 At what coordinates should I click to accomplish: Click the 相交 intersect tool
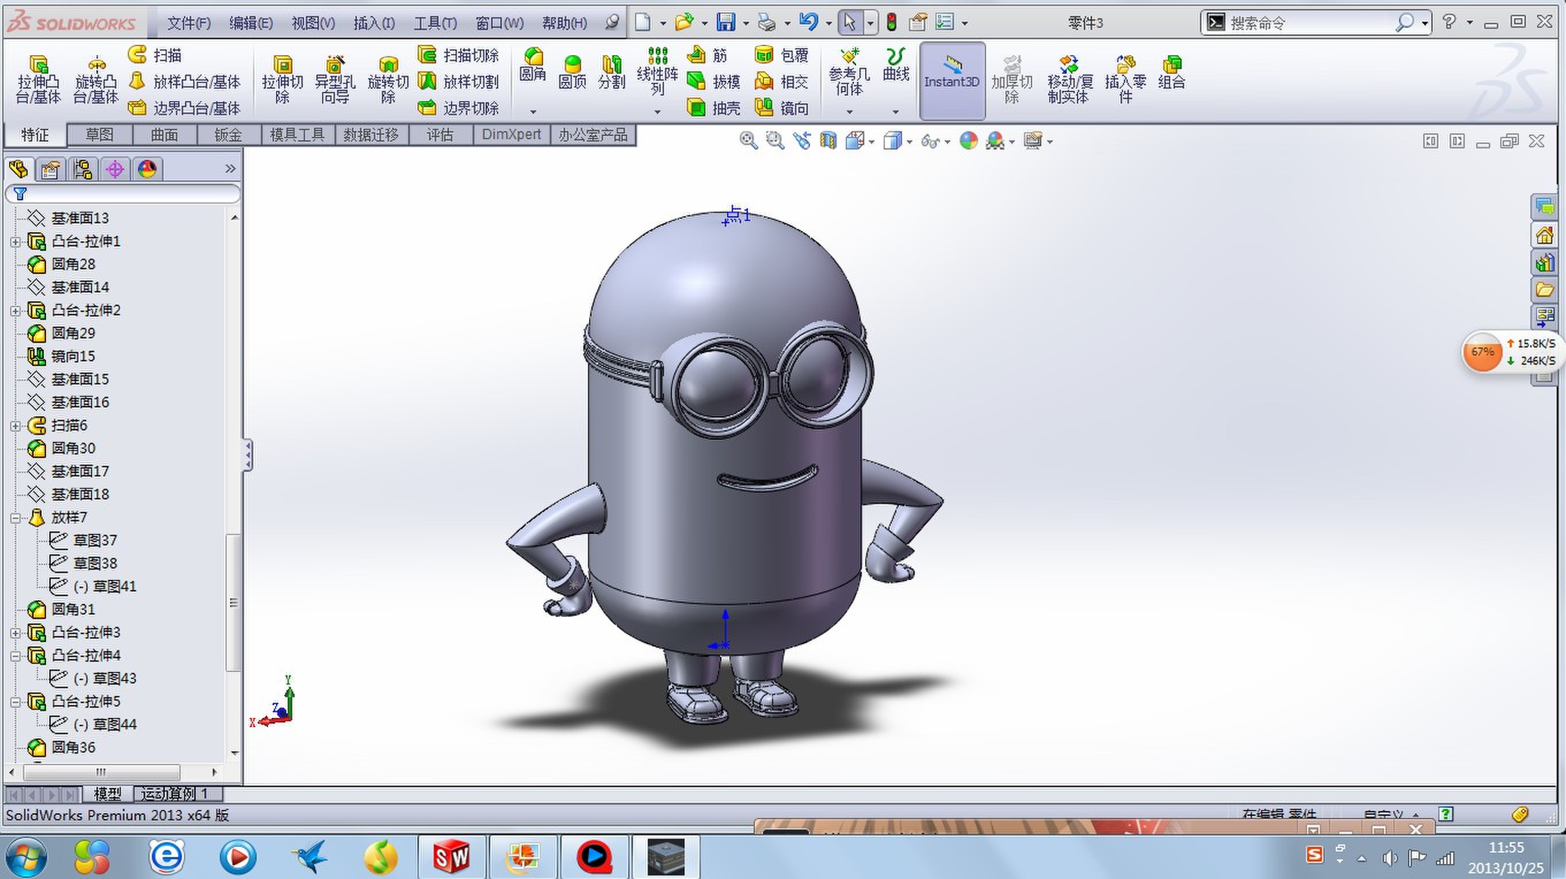point(782,82)
